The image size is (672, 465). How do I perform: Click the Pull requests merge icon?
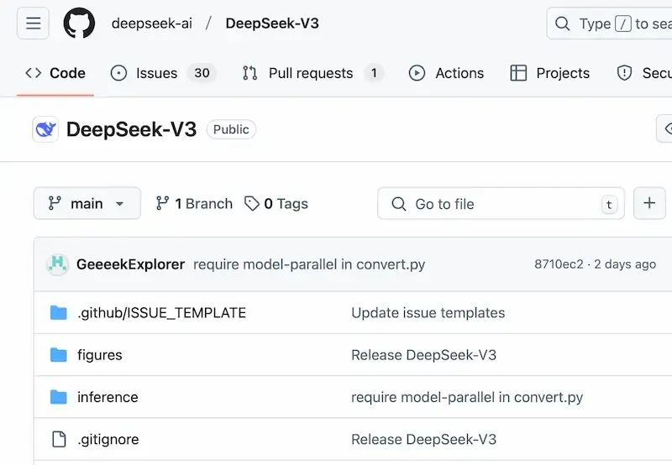pos(249,73)
